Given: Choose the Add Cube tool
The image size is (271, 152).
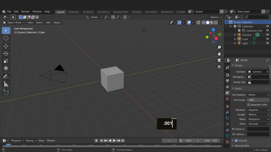Looking at the screenshot, I should click(x=6, y=92).
